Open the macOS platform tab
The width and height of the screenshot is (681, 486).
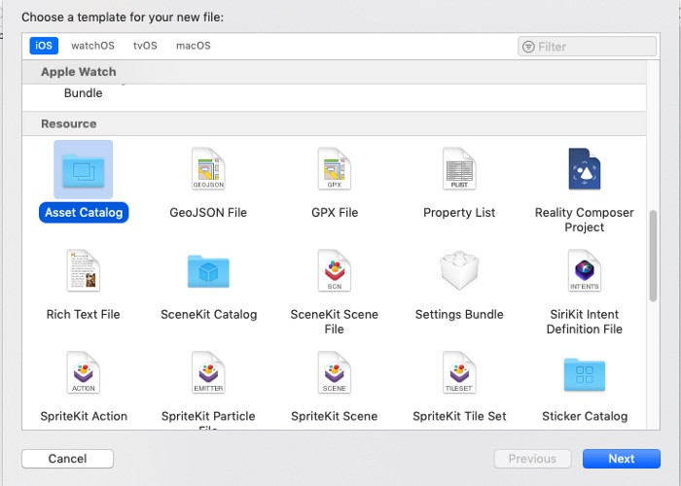click(x=194, y=46)
